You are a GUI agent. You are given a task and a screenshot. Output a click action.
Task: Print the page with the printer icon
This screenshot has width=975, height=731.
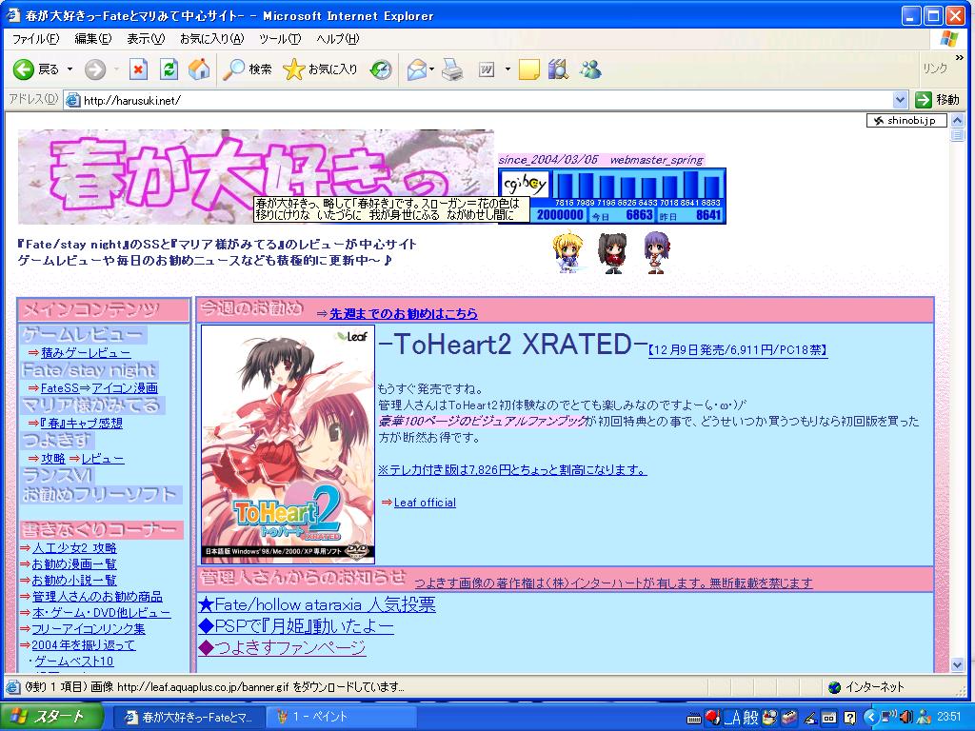click(452, 69)
